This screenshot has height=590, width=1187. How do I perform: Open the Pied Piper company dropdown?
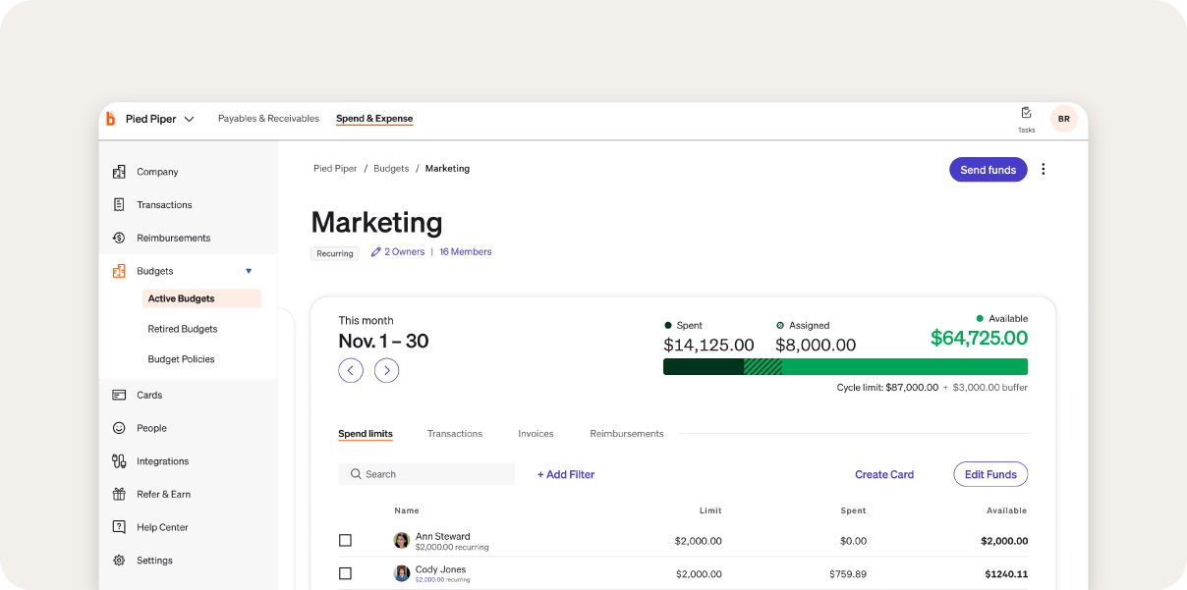tap(160, 119)
